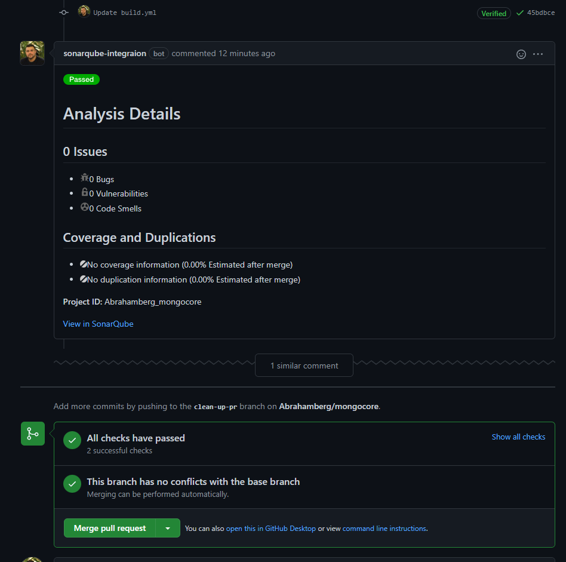Click the 0 Issues heading
The height and width of the screenshot is (562, 566).
coord(85,152)
